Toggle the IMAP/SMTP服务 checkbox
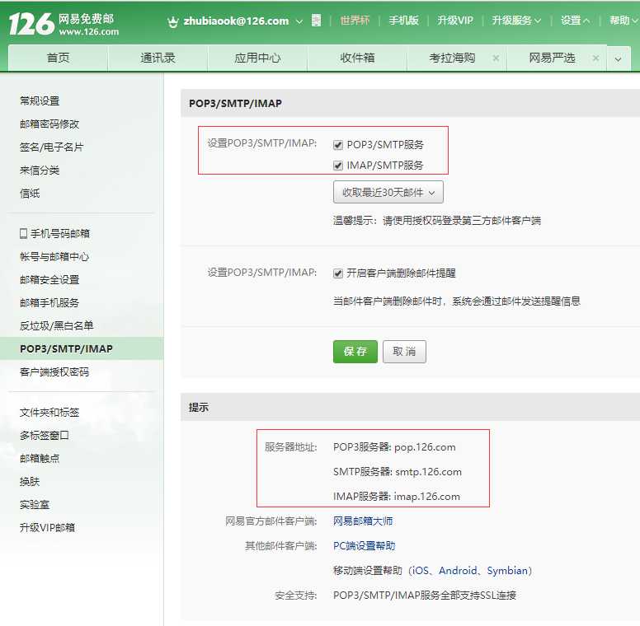 point(338,166)
